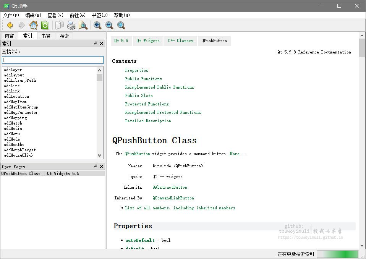Follow the More... link
This screenshot has height=259, width=366.
[238, 154]
